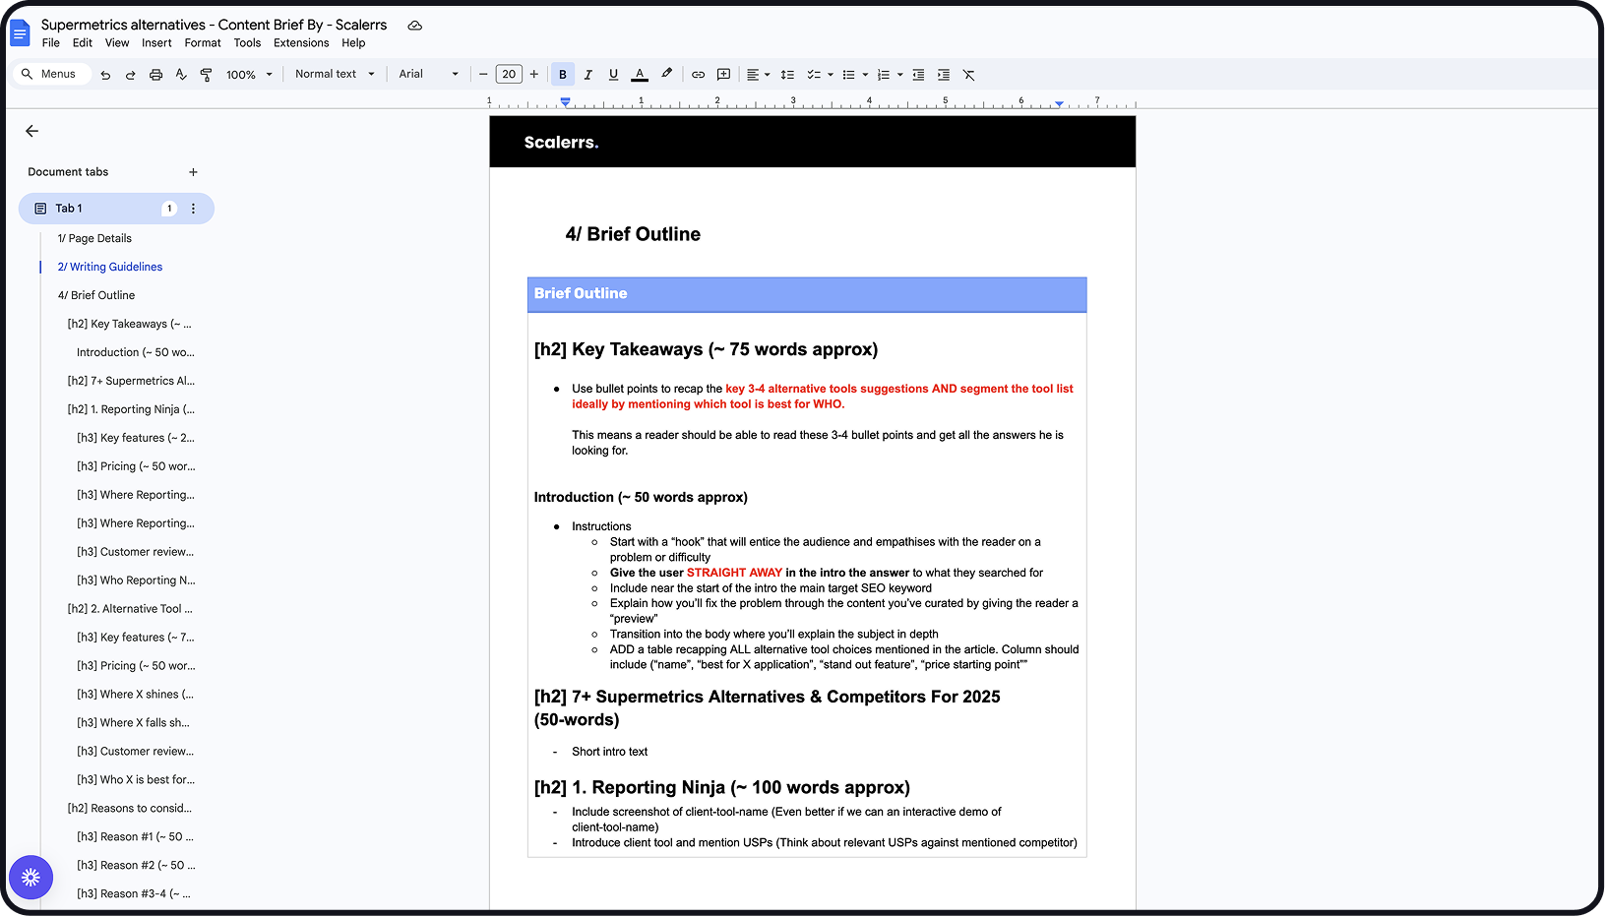Decrease the indent

(918, 75)
